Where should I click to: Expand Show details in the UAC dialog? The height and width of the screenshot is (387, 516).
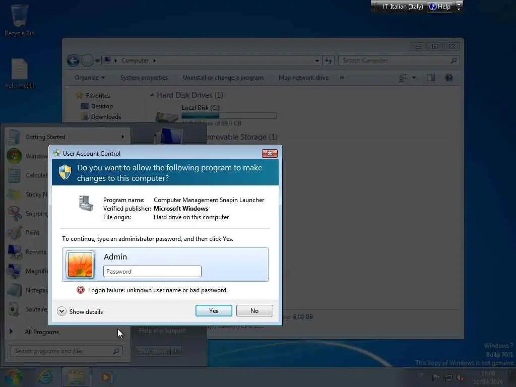80,311
